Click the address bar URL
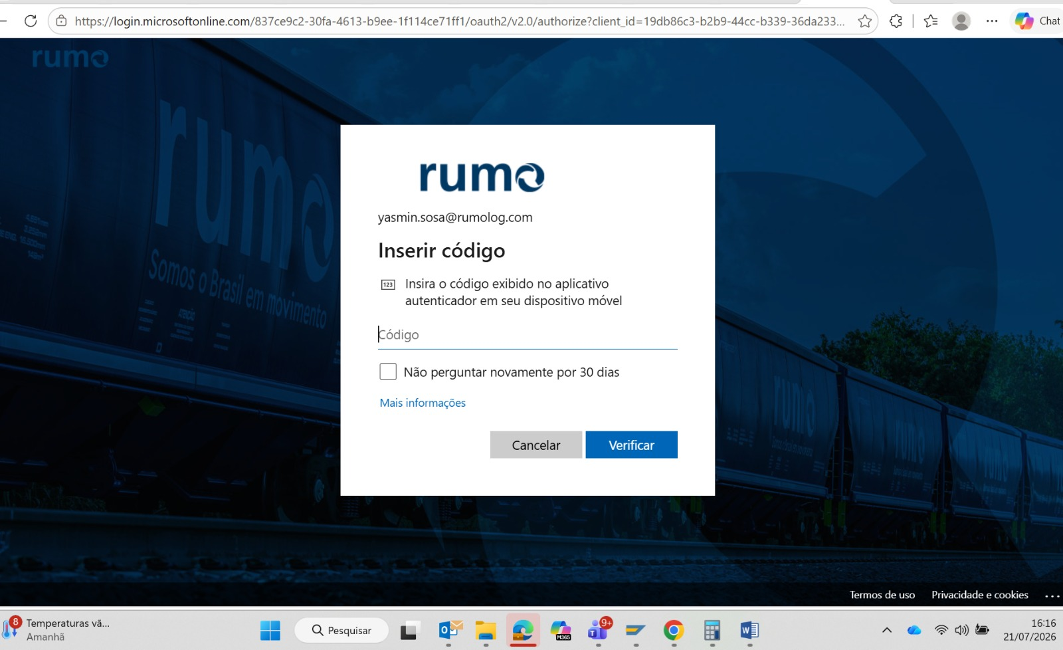Screen dimensions: 1063x650 coord(460,21)
